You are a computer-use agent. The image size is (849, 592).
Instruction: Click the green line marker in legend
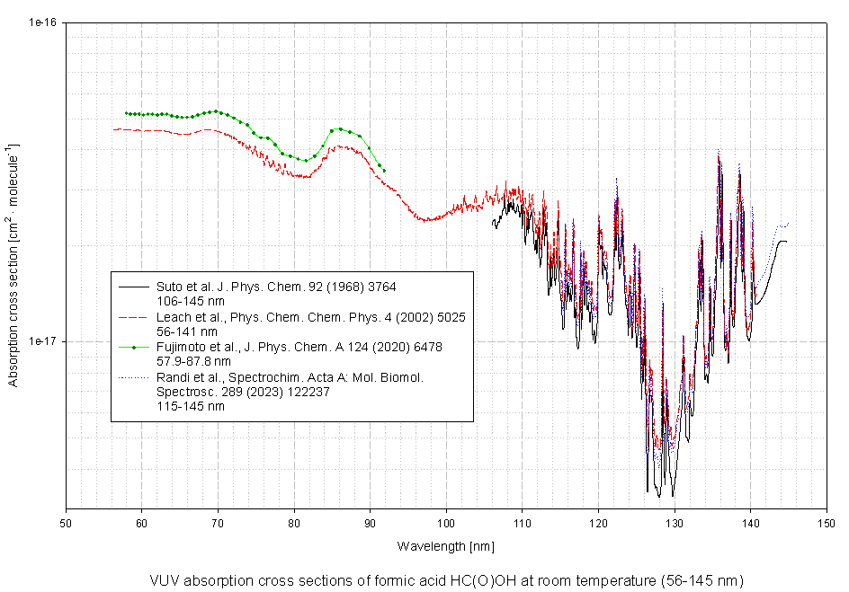[132, 347]
